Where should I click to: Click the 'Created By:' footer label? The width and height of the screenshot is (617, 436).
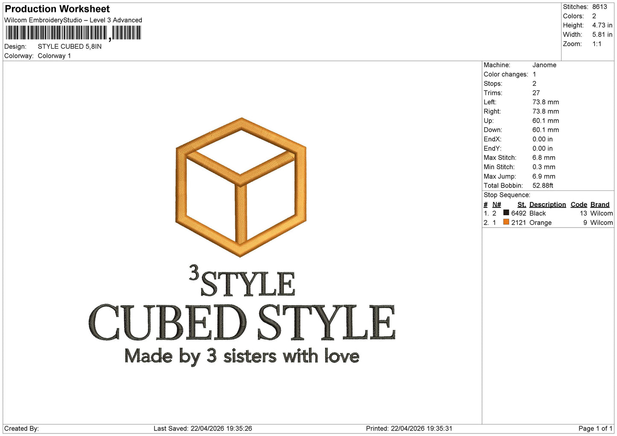click(21, 429)
